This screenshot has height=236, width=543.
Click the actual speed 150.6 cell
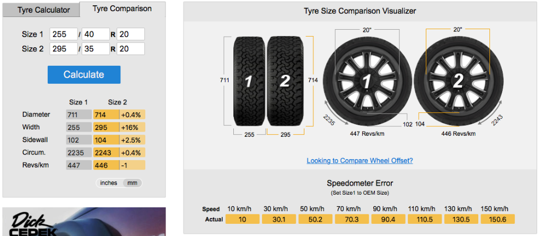497,220
